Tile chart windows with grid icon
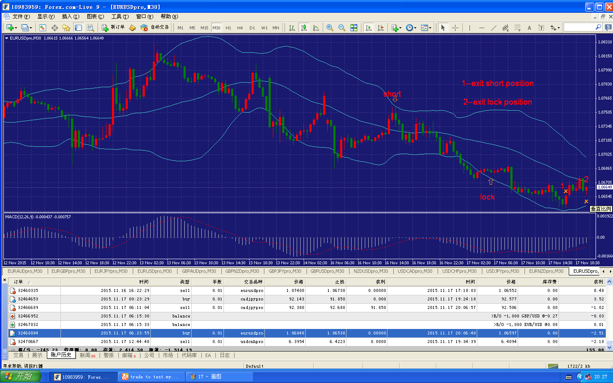This screenshot has width=613, height=383. click(x=354, y=28)
